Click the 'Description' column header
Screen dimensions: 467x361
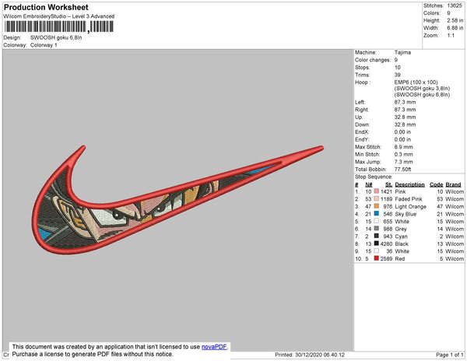pos(409,184)
